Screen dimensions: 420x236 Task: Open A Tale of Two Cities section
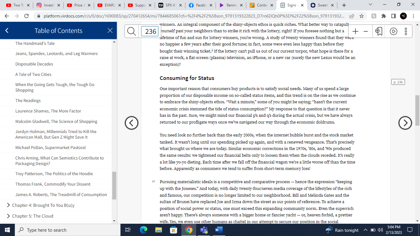tap(33, 74)
